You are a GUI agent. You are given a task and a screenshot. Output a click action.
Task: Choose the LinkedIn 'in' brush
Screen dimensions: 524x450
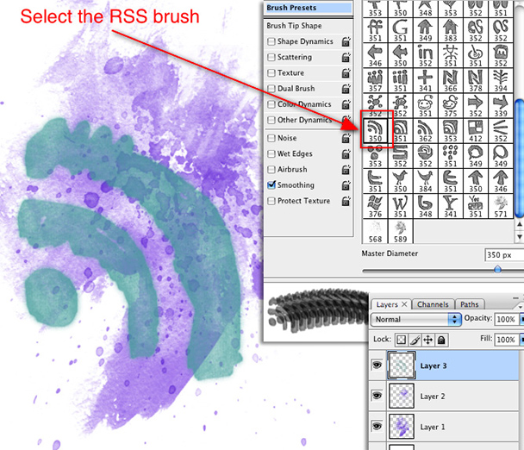[x=425, y=55]
